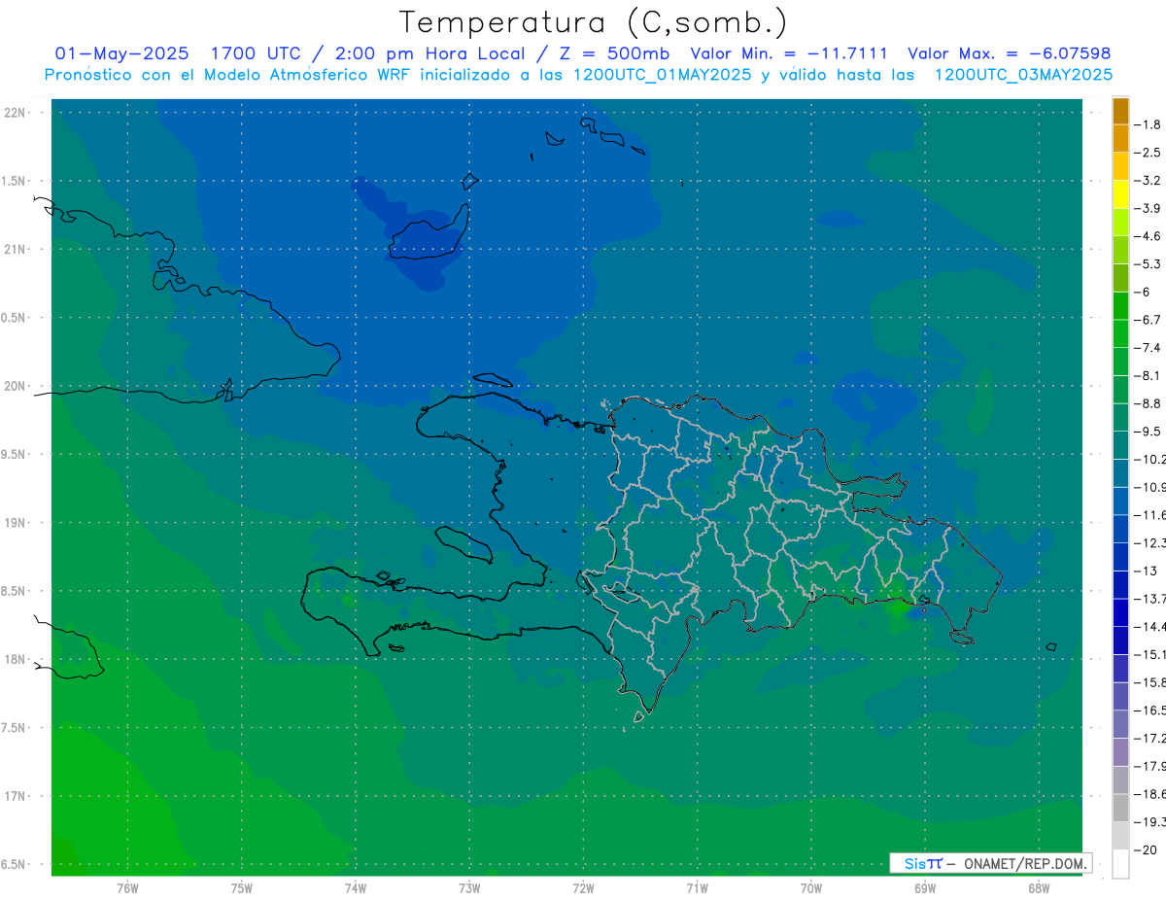Click the '73W' longitude label
The height and width of the screenshot is (901, 1166).
[469, 888]
